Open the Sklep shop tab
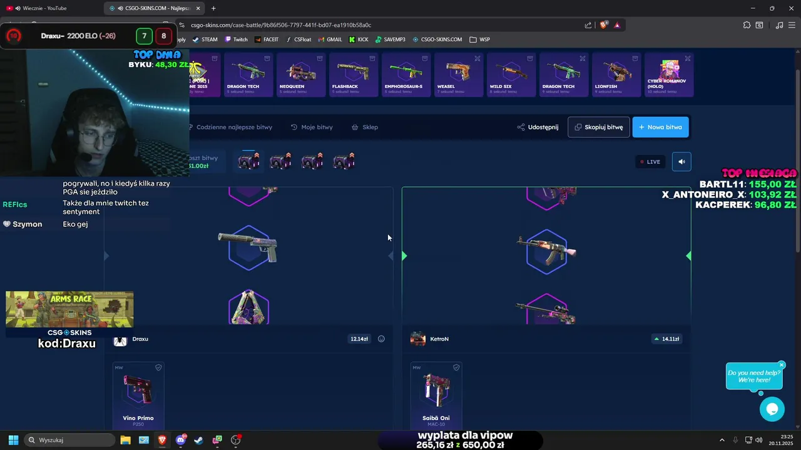 365,127
